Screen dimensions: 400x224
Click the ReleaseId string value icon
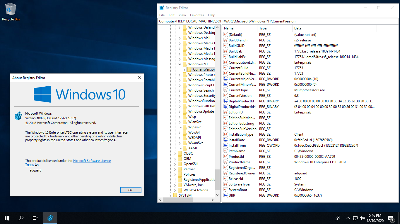pos(225,178)
